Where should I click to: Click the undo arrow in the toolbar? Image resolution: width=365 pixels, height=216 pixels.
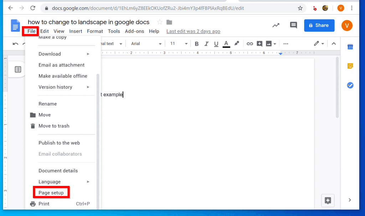(15, 44)
